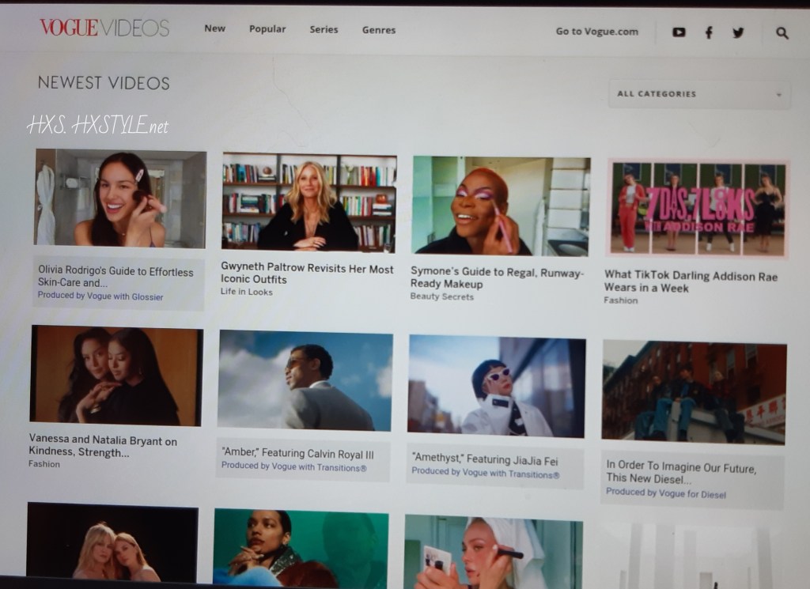This screenshot has height=589, width=810.
Task: Open the "Amber" Calvin Royal III thumbnail
Action: pos(305,381)
